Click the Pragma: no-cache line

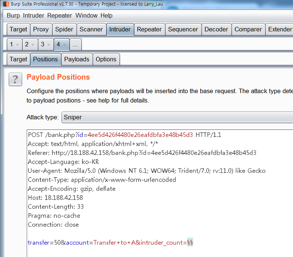[x=54, y=216]
